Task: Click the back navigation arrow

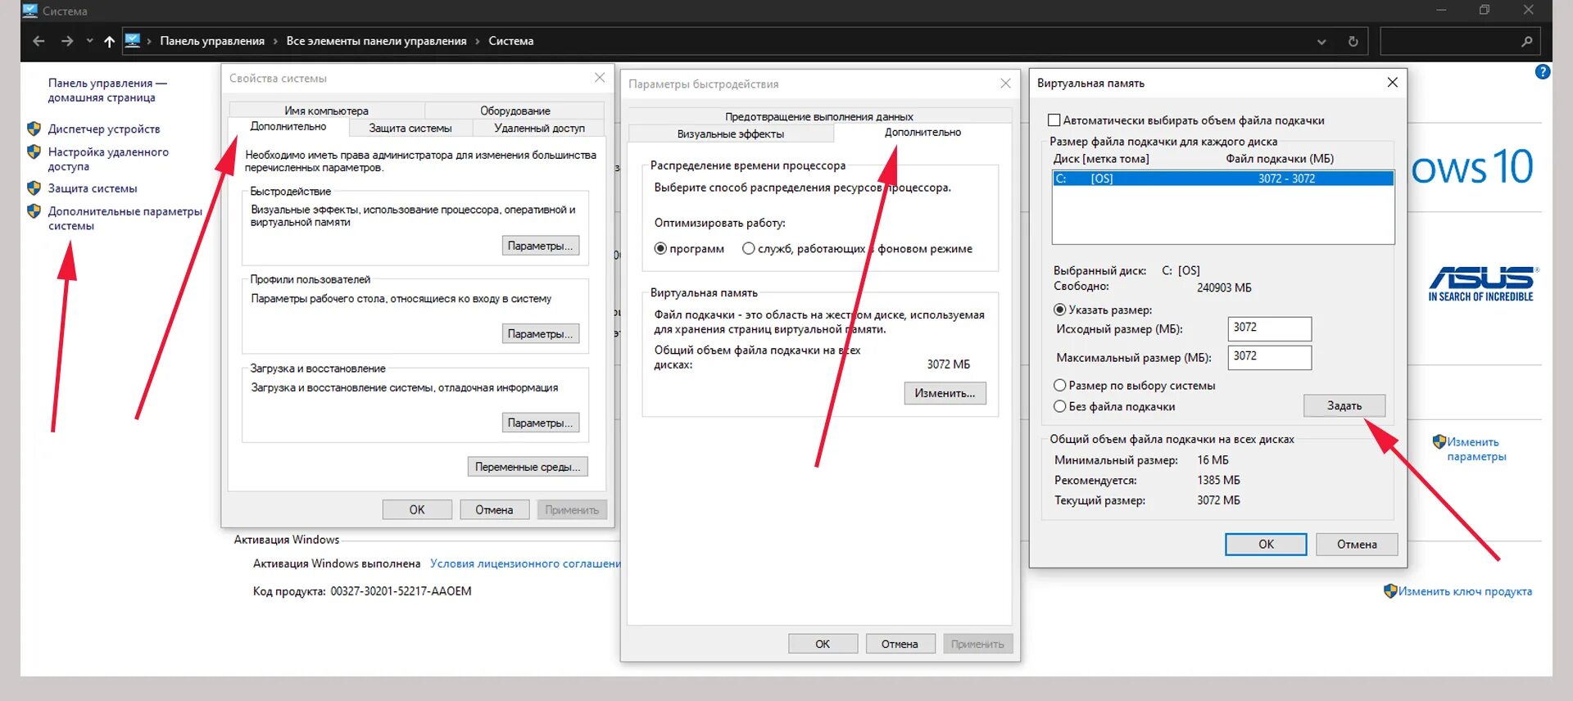Action: pos(39,41)
